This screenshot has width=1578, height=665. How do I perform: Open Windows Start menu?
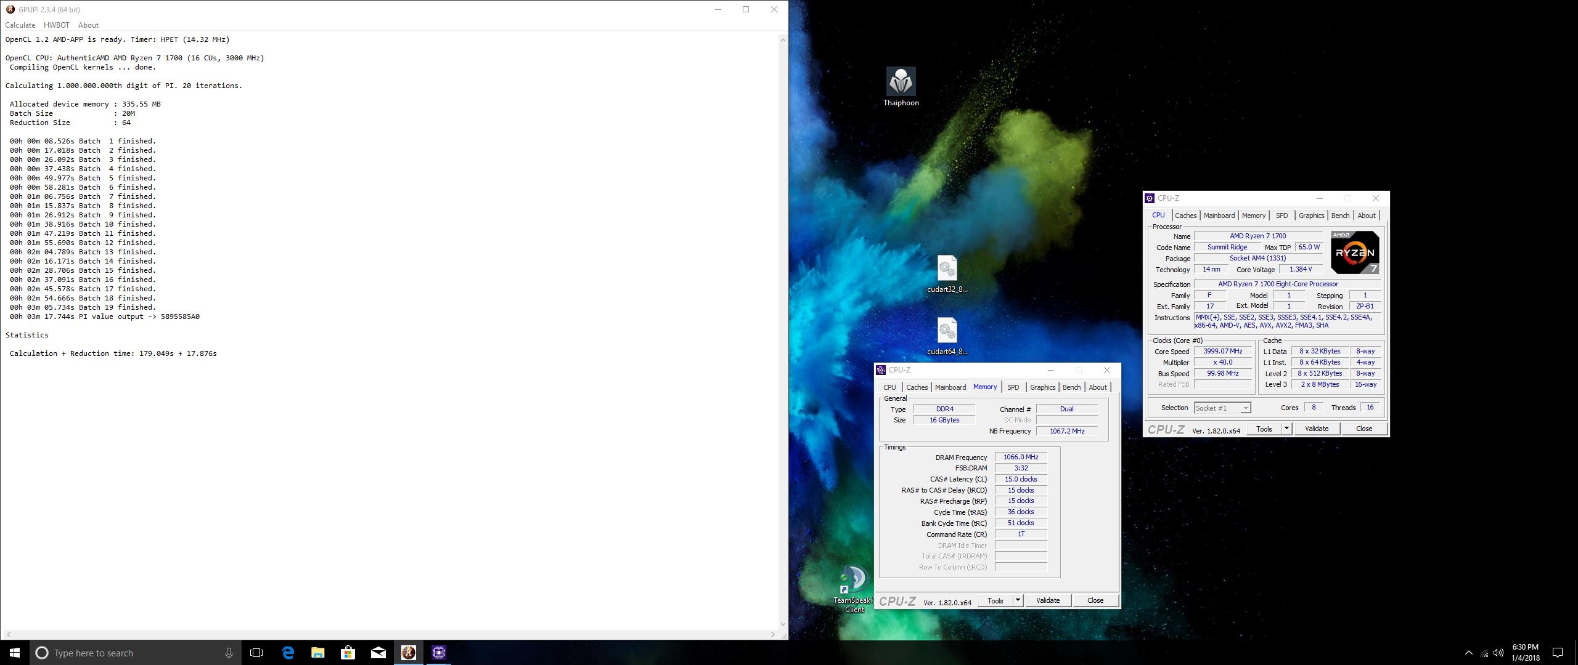(15, 653)
